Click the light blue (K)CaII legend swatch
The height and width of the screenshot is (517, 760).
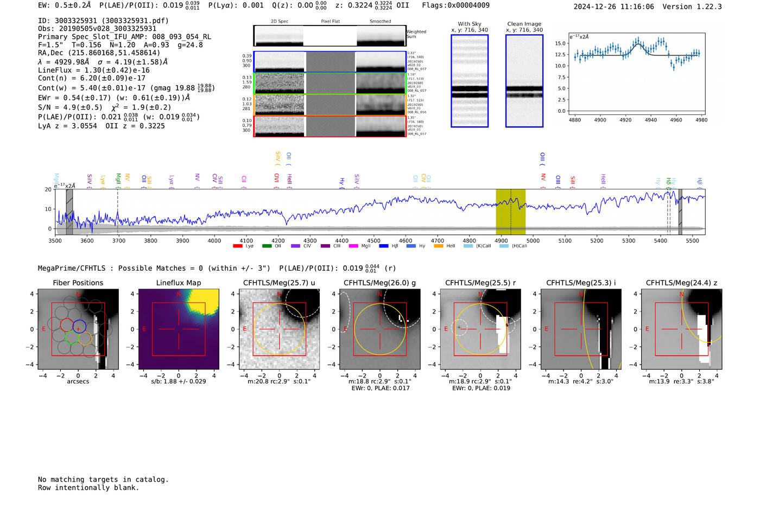click(x=468, y=246)
